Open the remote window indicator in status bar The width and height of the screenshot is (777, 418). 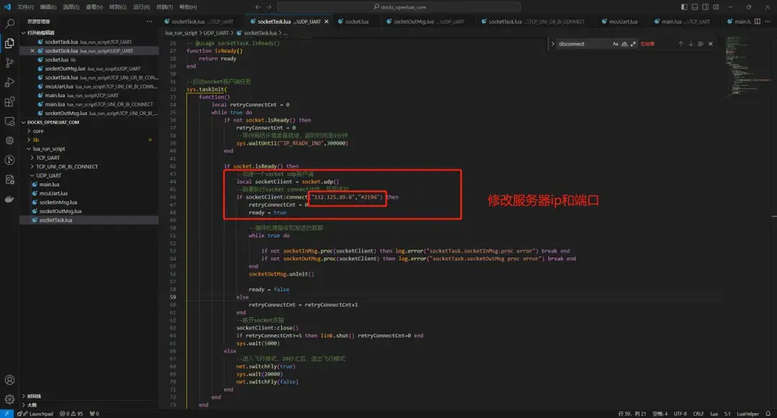pyautogui.click(x=7, y=414)
